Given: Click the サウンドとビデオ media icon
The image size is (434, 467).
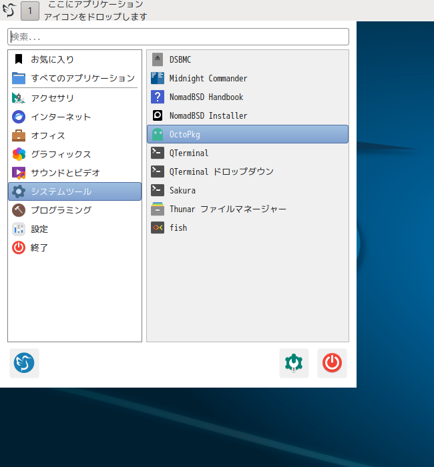Looking at the screenshot, I should coord(19,173).
